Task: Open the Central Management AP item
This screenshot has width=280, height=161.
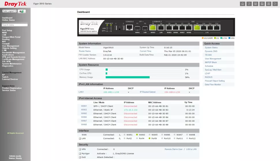Action: point(3,75)
